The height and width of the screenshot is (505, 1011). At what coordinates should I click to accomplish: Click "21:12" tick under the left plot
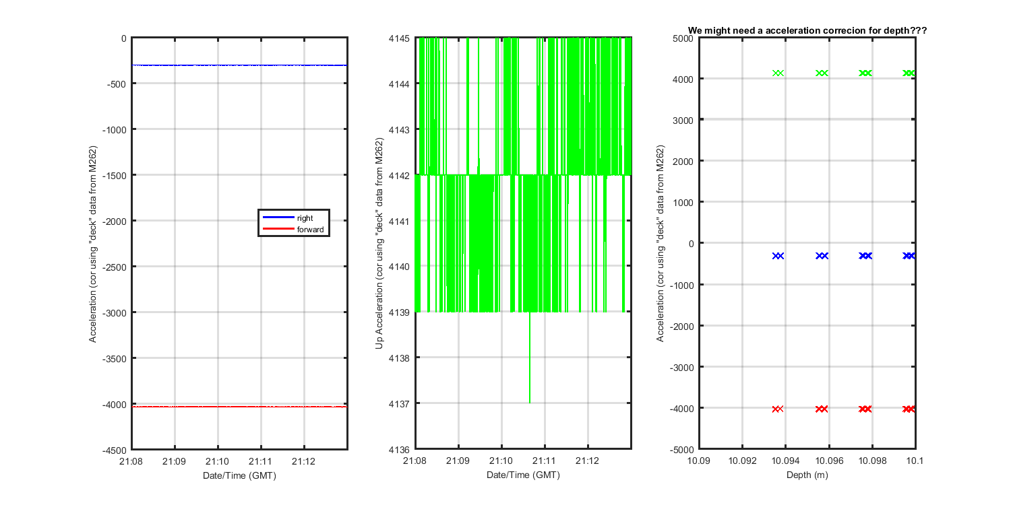coord(304,461)
